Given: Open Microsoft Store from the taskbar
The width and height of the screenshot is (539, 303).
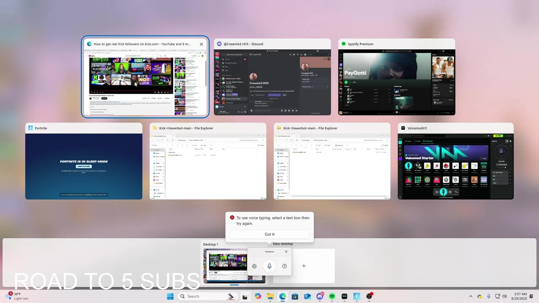Looking at the screenshot, I should [x=295, y=296].
